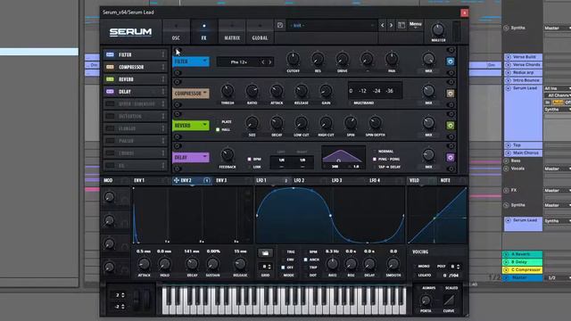
Task: Open the VELO tab
Action: point(414,180)
